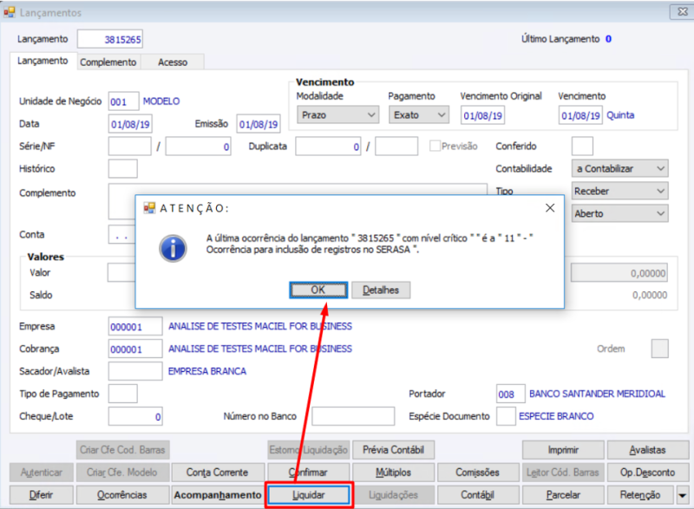
Task: Close the ATENÇÃO dialog with the X
Action: click(550, 208)
